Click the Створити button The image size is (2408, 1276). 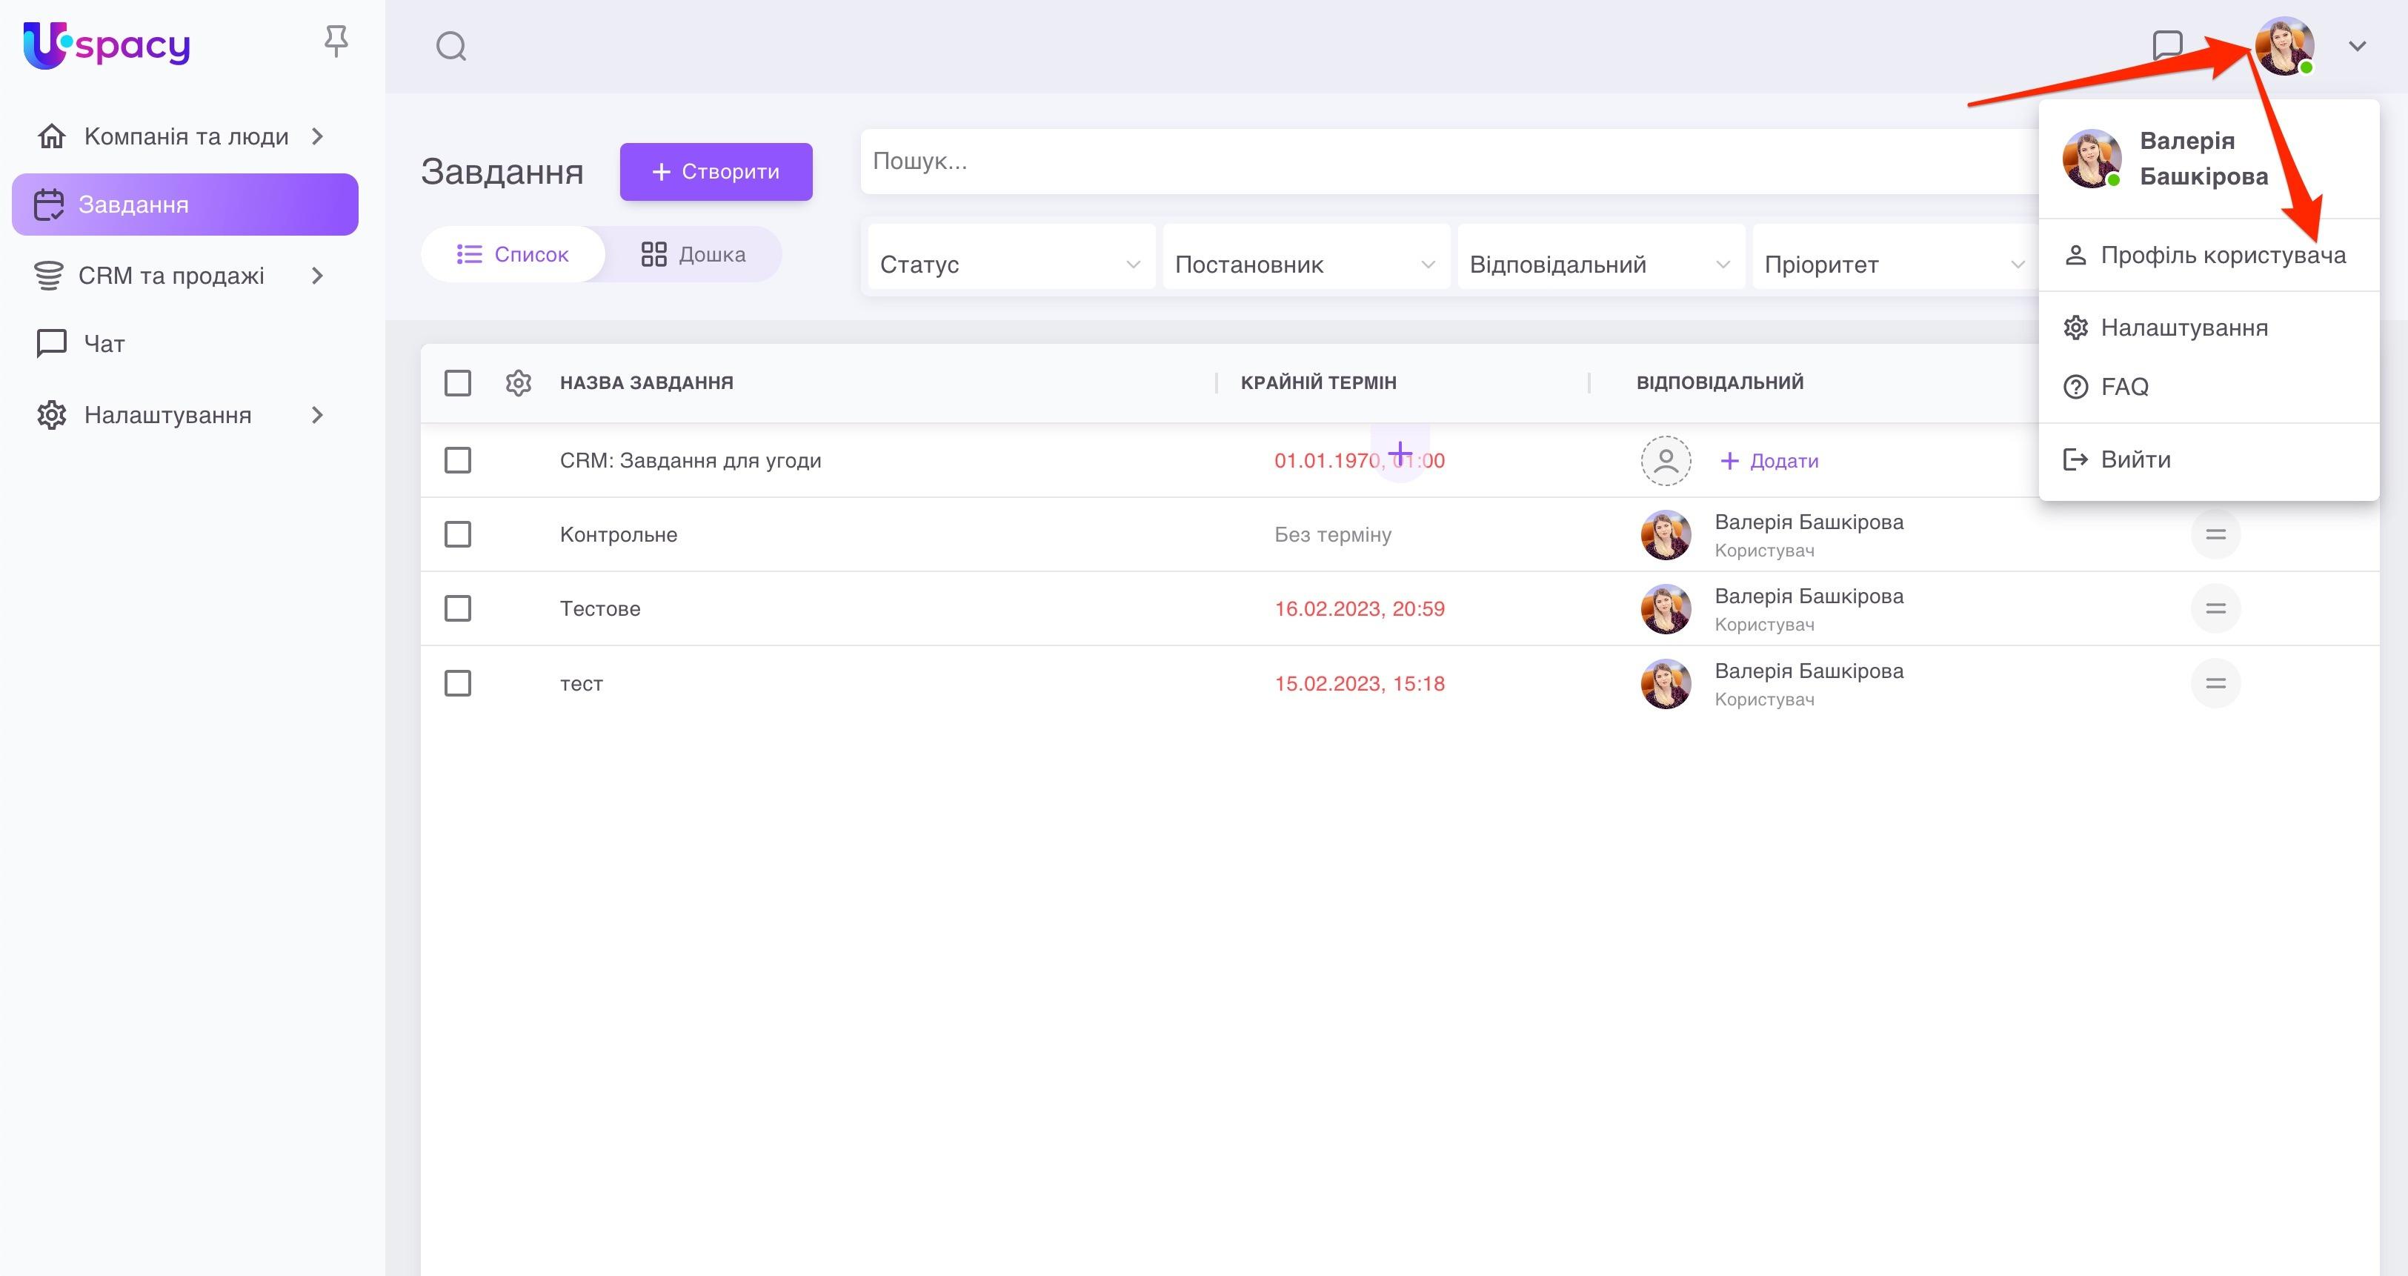point(715,171)
